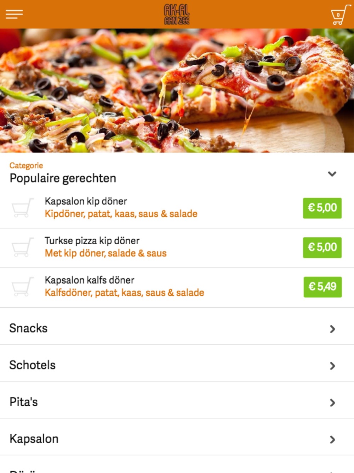This screenshot has width=354, height=473.
Task: Expand the Pita's category chevron
Action: pos(332,403)
